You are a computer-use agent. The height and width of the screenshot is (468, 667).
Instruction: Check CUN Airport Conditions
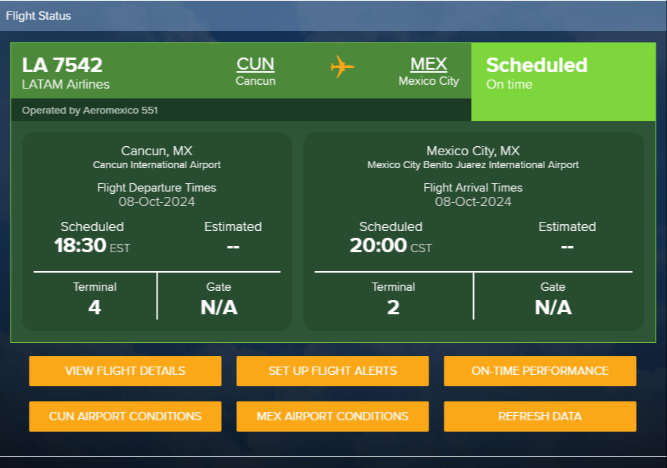pos(125,417)
